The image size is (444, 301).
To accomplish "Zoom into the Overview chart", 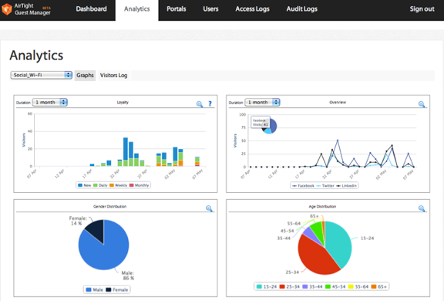I will 422,104.
